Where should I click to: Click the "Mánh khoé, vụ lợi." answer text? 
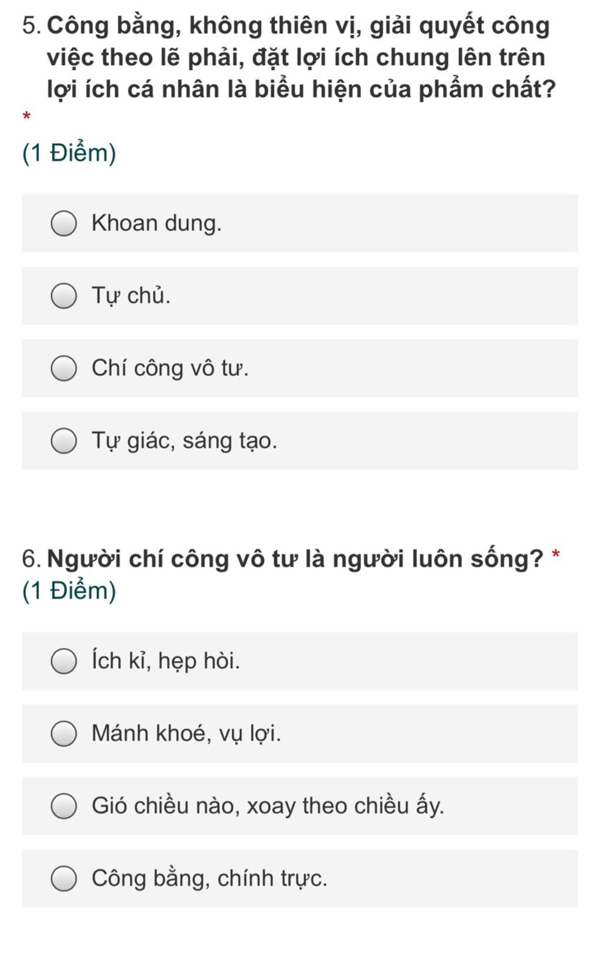tap(186, 734)
